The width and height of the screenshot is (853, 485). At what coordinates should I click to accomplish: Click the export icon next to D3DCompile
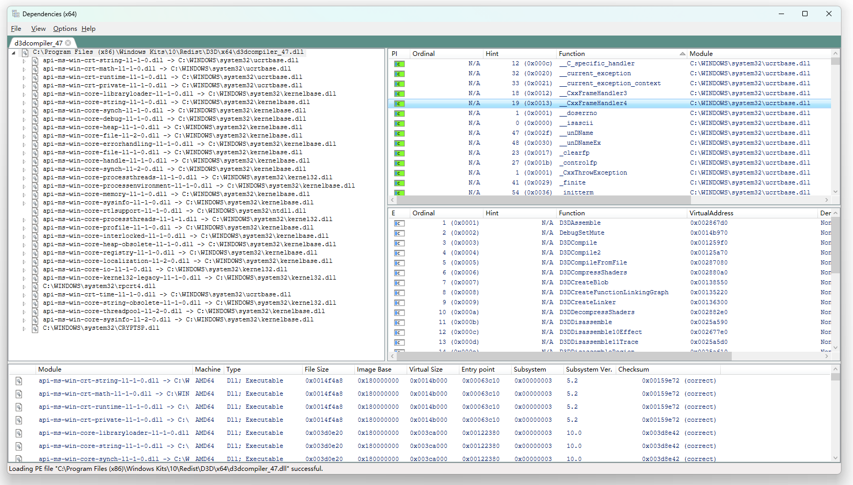tap(399, 243)
